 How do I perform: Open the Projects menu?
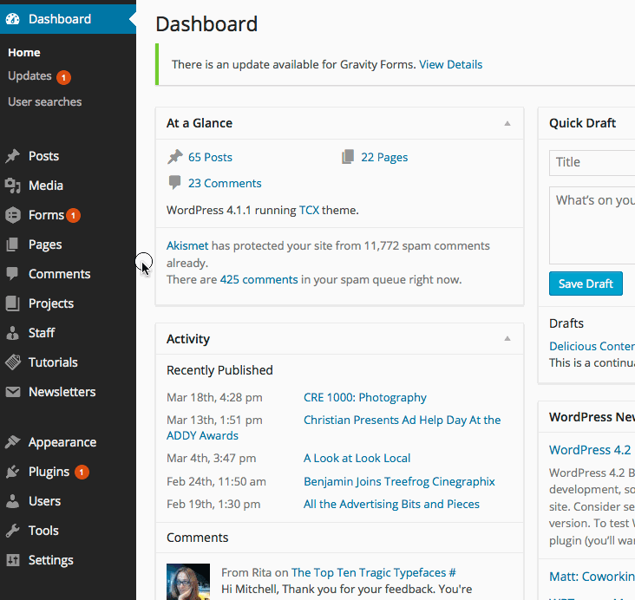[51, 303]
